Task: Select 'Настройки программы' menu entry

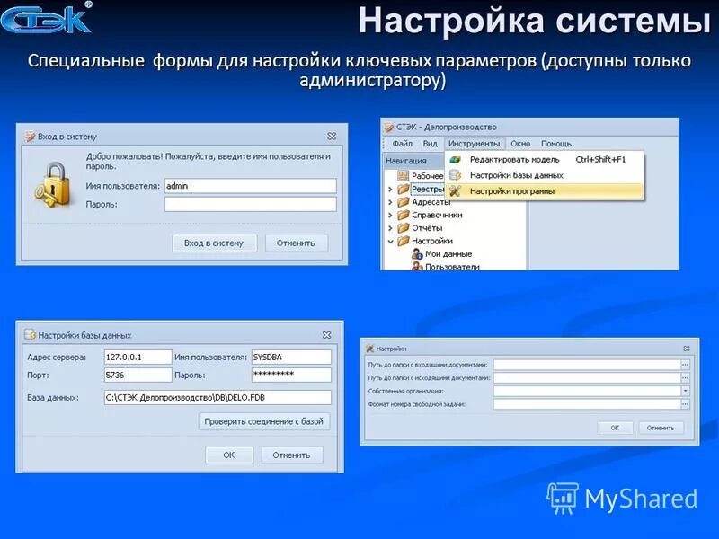Action: (545, 191)
